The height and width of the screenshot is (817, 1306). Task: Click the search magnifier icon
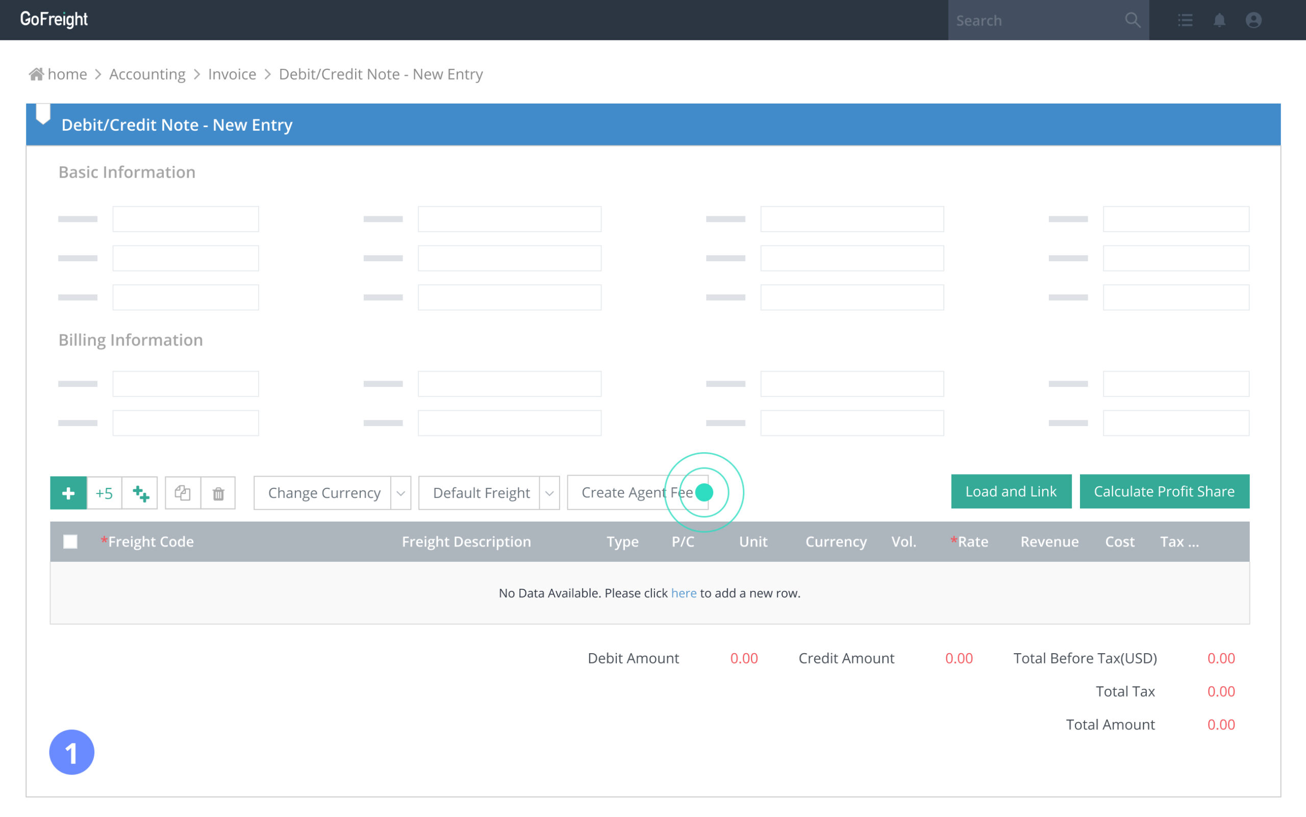pyautogui.click(x=1133, y=20)
